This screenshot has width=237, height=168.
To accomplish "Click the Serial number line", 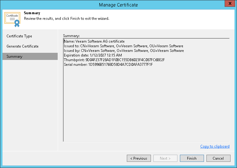I will pos(108,65).
